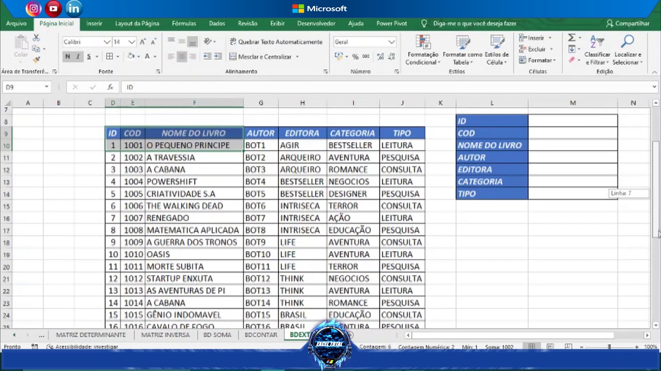Open the Formatar cells dropdown
Screen dimensions: 661x371
(x=537, y=60)
